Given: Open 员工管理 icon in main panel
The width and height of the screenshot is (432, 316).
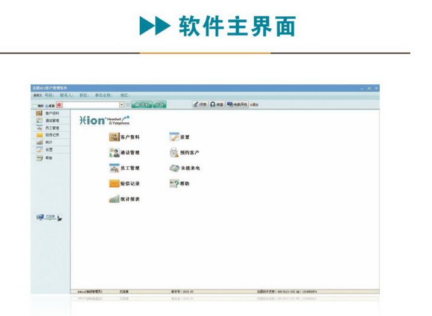Looking at the screenshot, I should [114, 169].
